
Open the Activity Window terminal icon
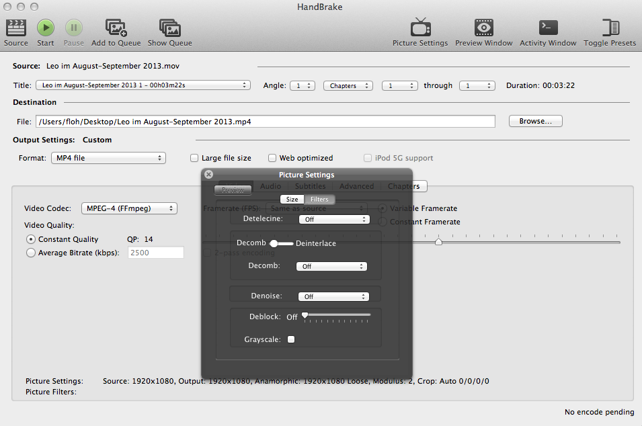(548, 28)
